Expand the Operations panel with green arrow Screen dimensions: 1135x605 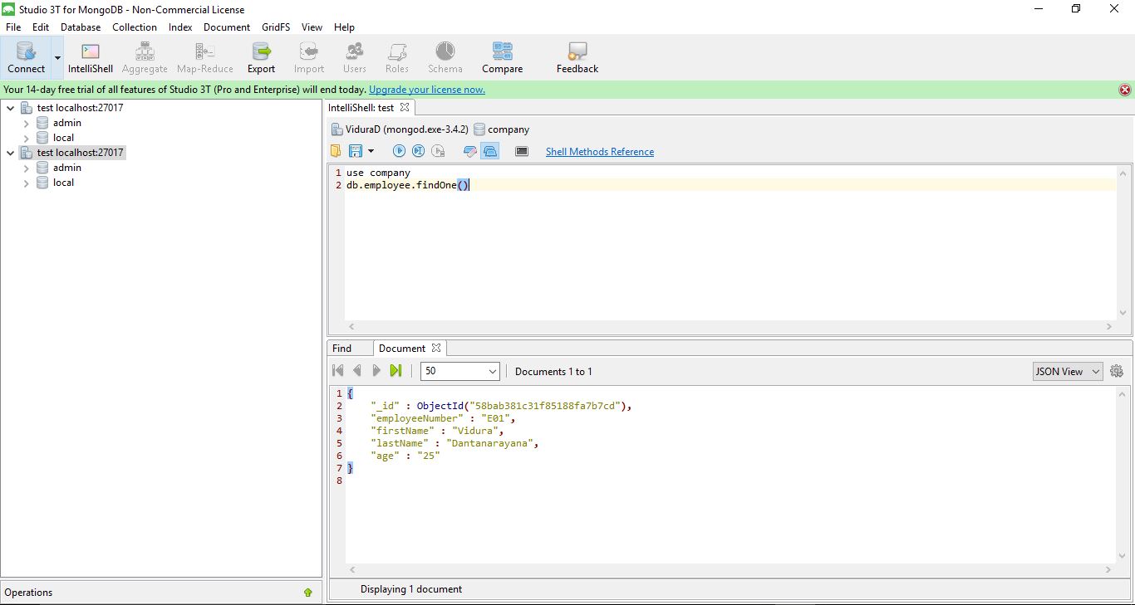click(308, 593)
